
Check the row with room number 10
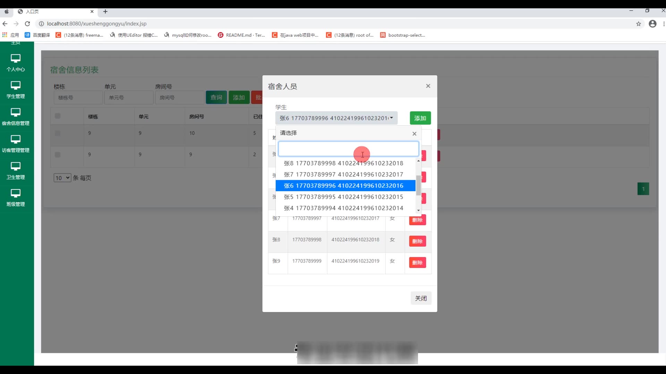click(x=58, y=133)
